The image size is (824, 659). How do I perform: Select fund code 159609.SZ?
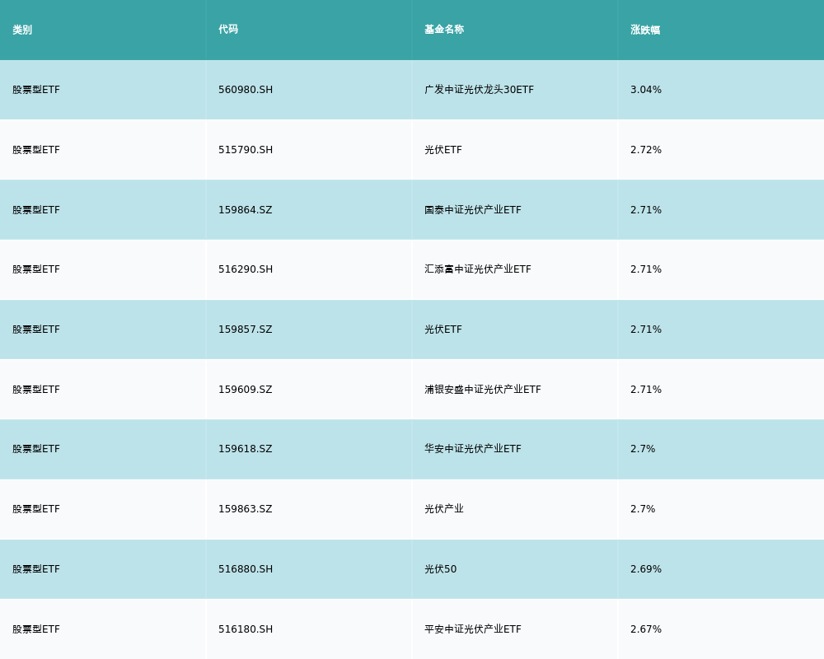[246, 390]
